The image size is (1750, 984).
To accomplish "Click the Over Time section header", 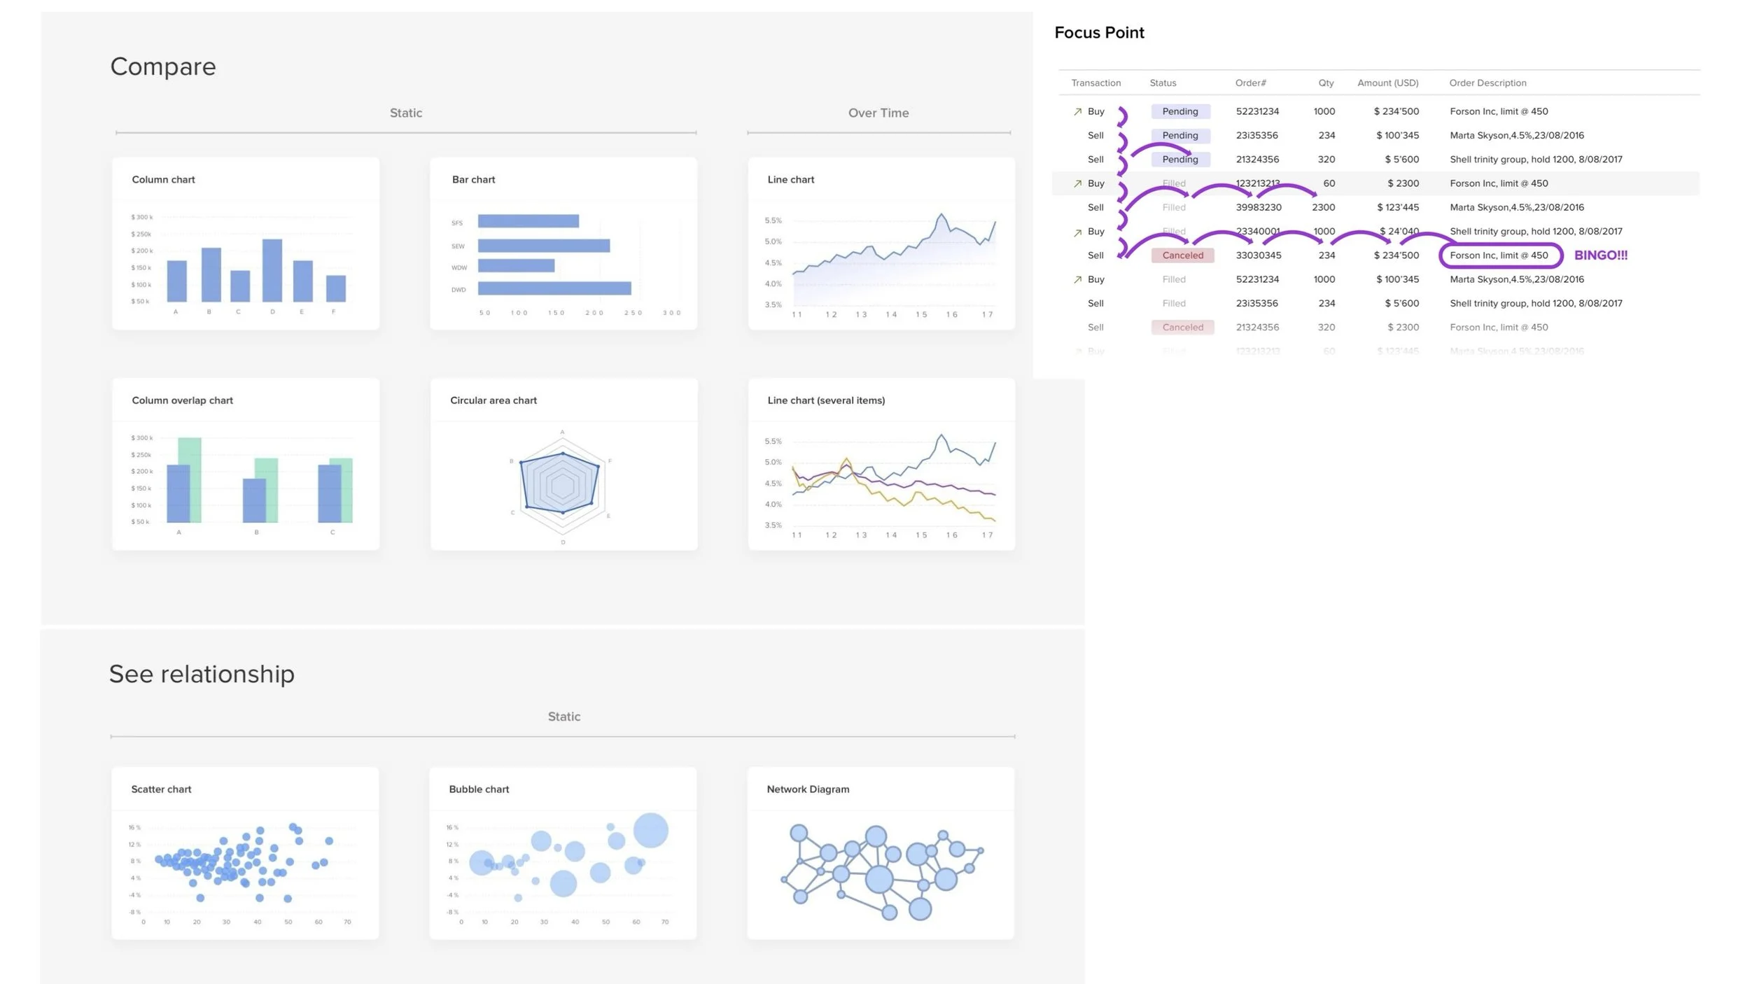I will tap(878, 113).
